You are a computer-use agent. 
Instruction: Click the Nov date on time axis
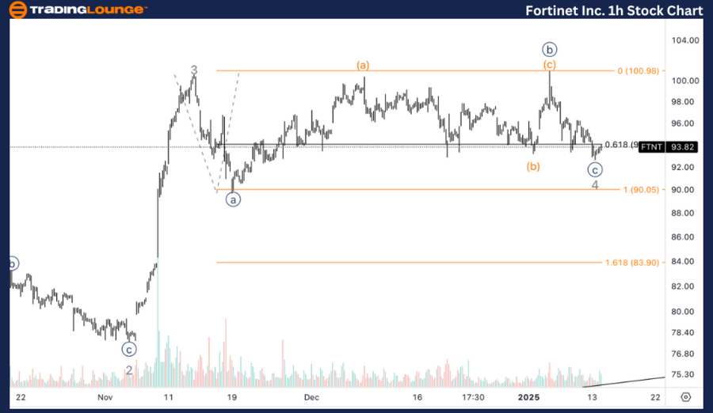[x=106, y=397]
